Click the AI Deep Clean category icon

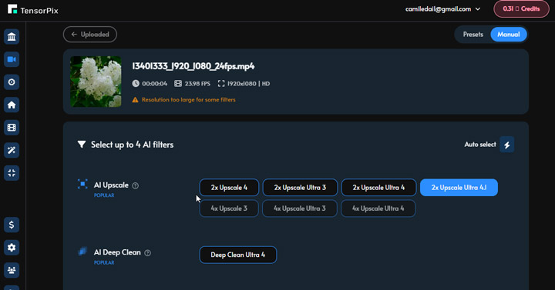click(x=82, y=251)
